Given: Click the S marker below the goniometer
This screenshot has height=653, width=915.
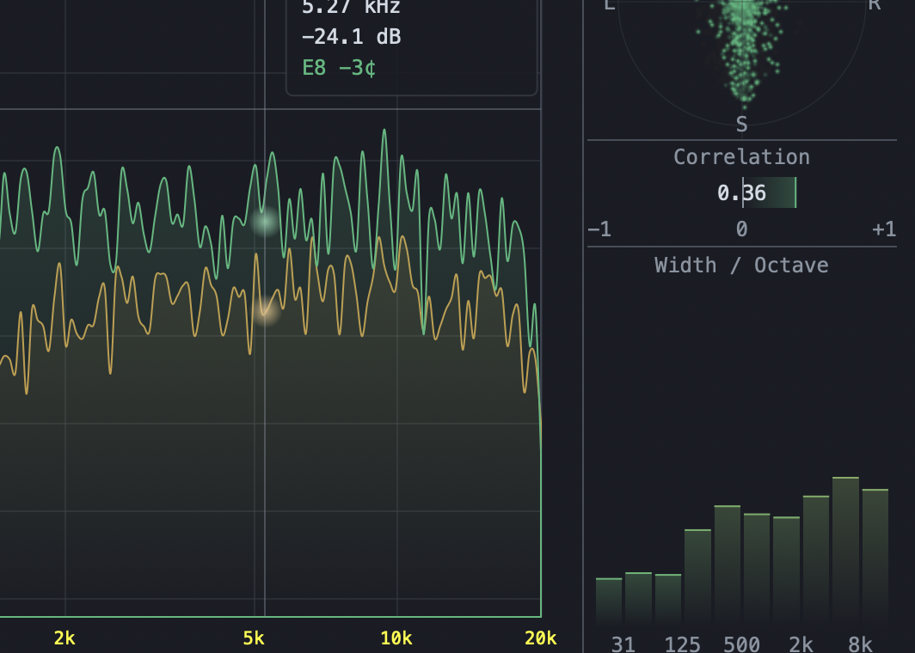Looking at the screenshot, I should [x=741, y=124].
